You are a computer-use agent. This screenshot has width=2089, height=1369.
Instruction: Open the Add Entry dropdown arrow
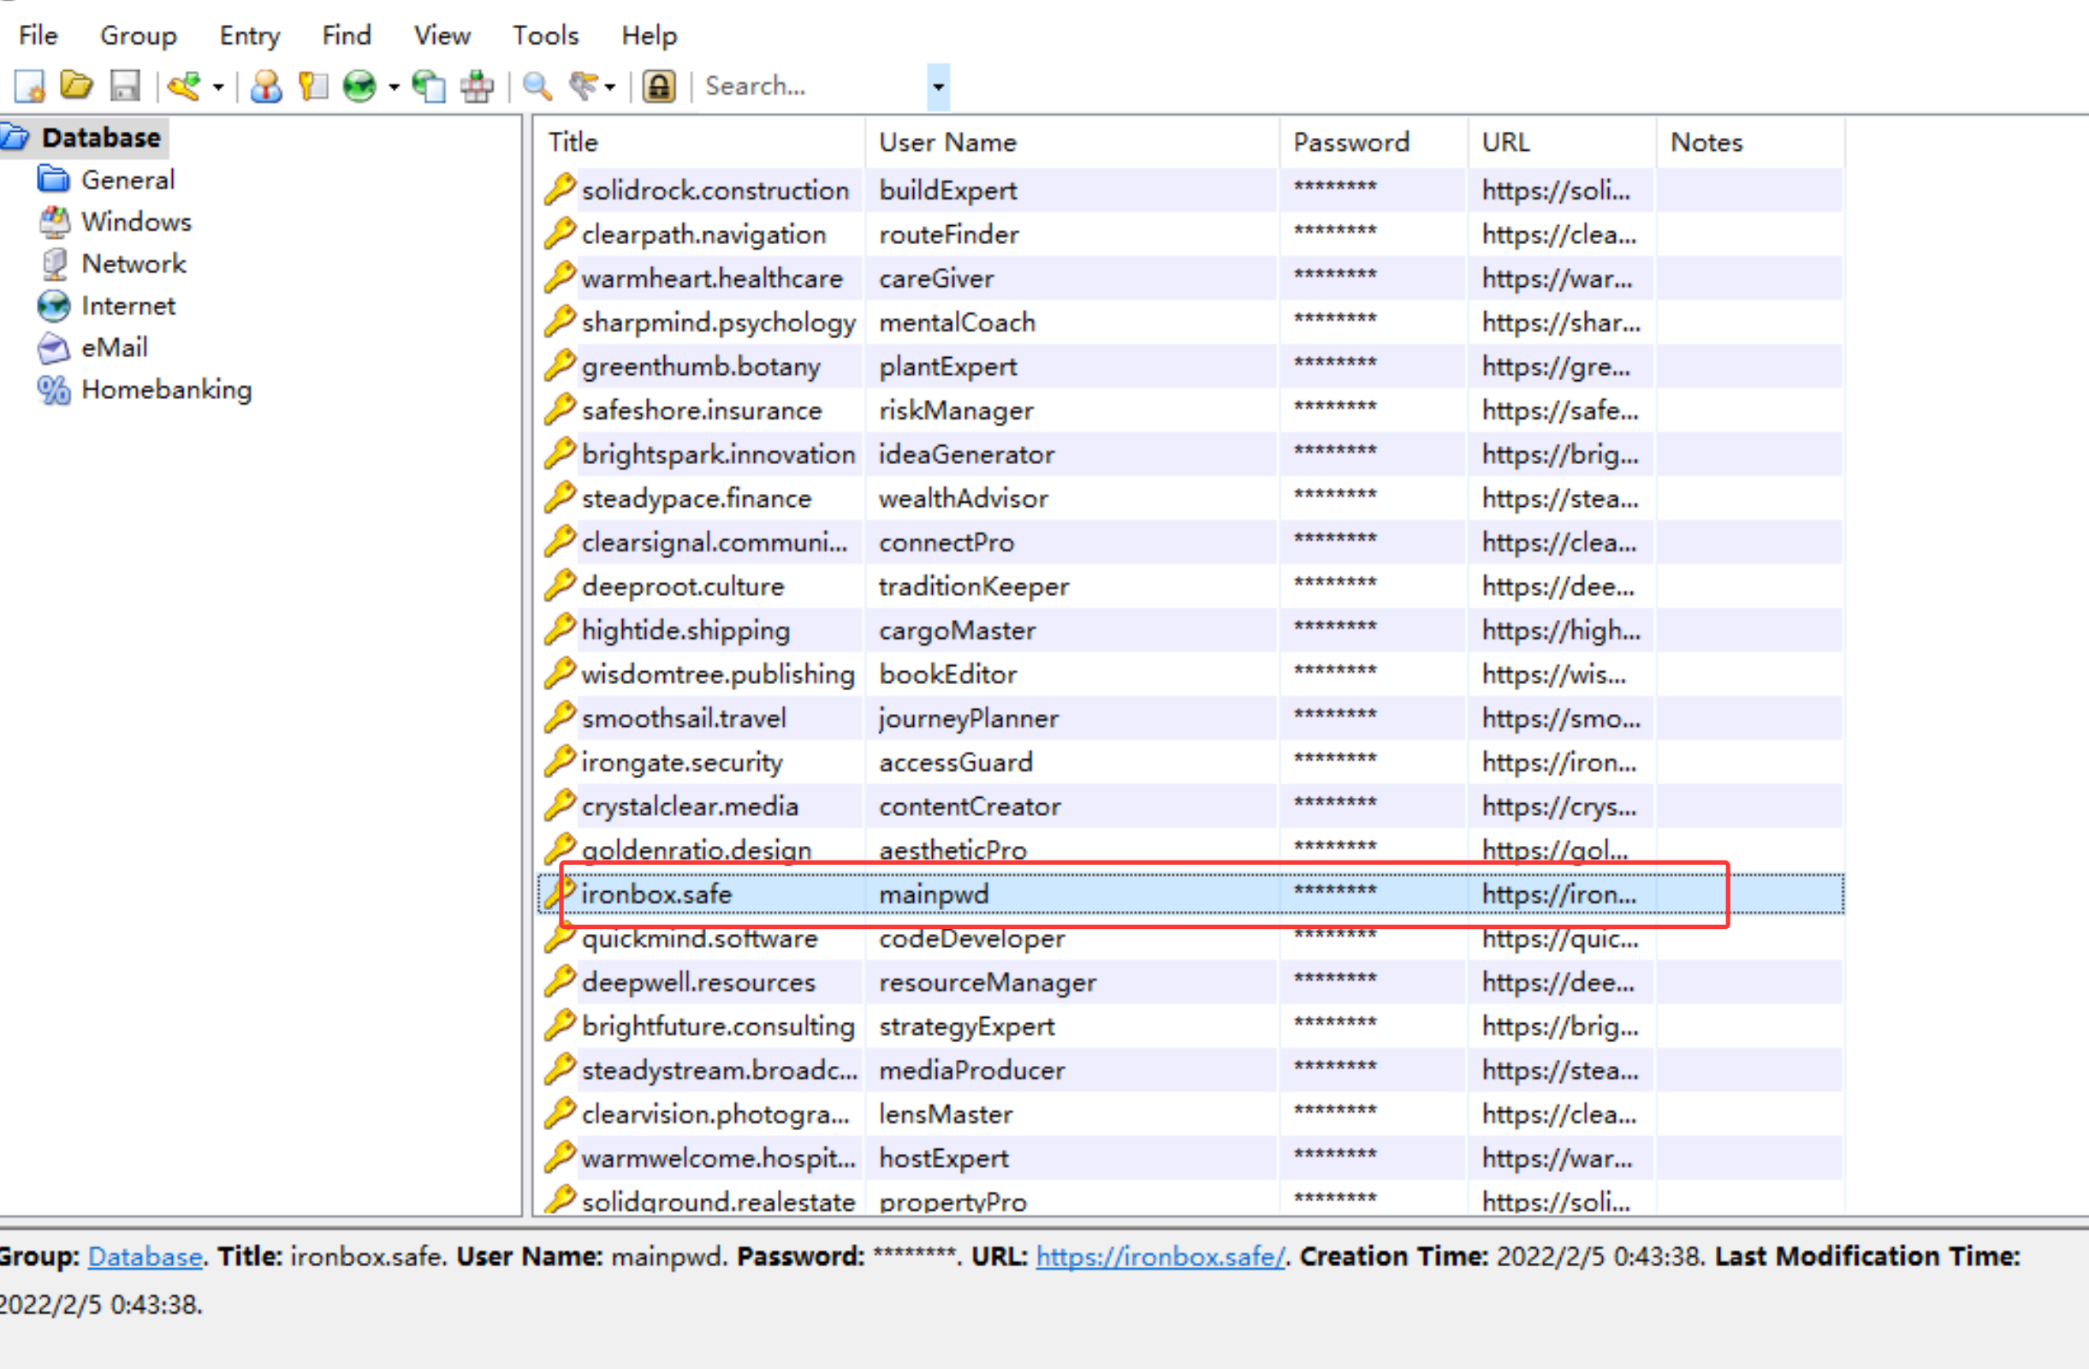[218, 87]
